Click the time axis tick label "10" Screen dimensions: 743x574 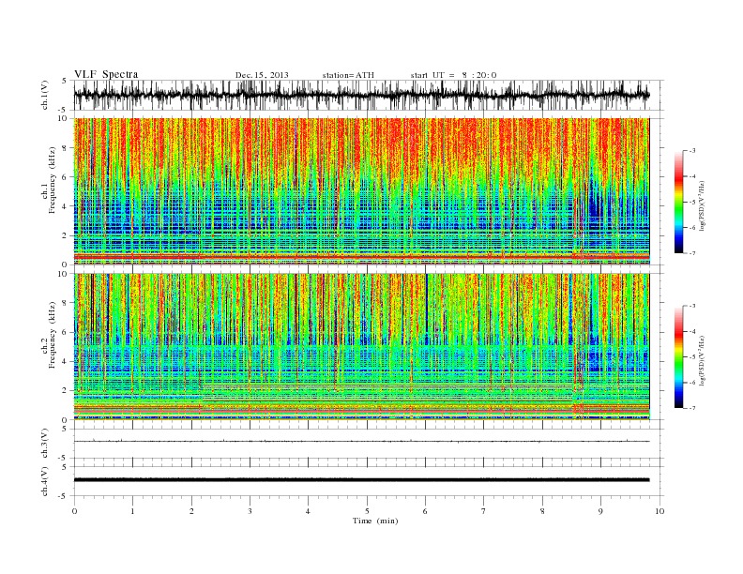660,511
